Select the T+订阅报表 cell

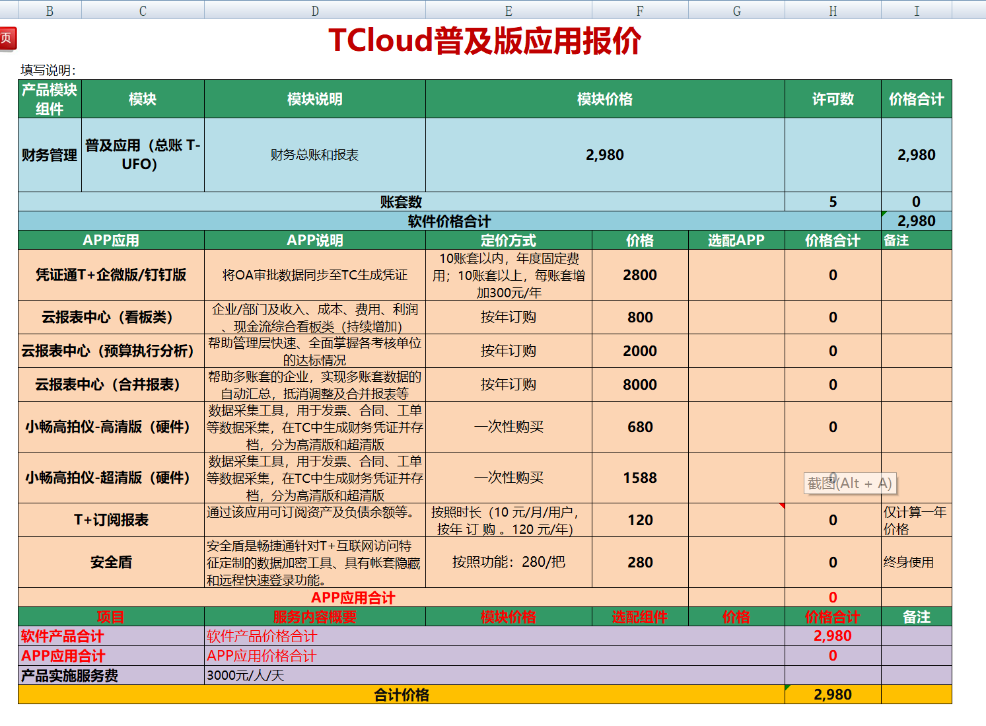point(111,520)
